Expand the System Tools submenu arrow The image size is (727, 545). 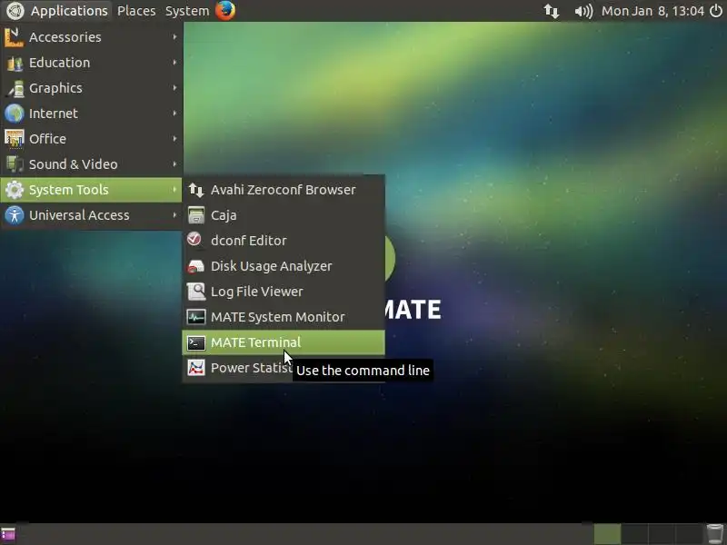click(x=174, y=190)
